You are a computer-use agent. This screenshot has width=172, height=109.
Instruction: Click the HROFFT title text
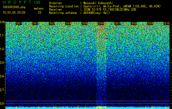(17, 2)
